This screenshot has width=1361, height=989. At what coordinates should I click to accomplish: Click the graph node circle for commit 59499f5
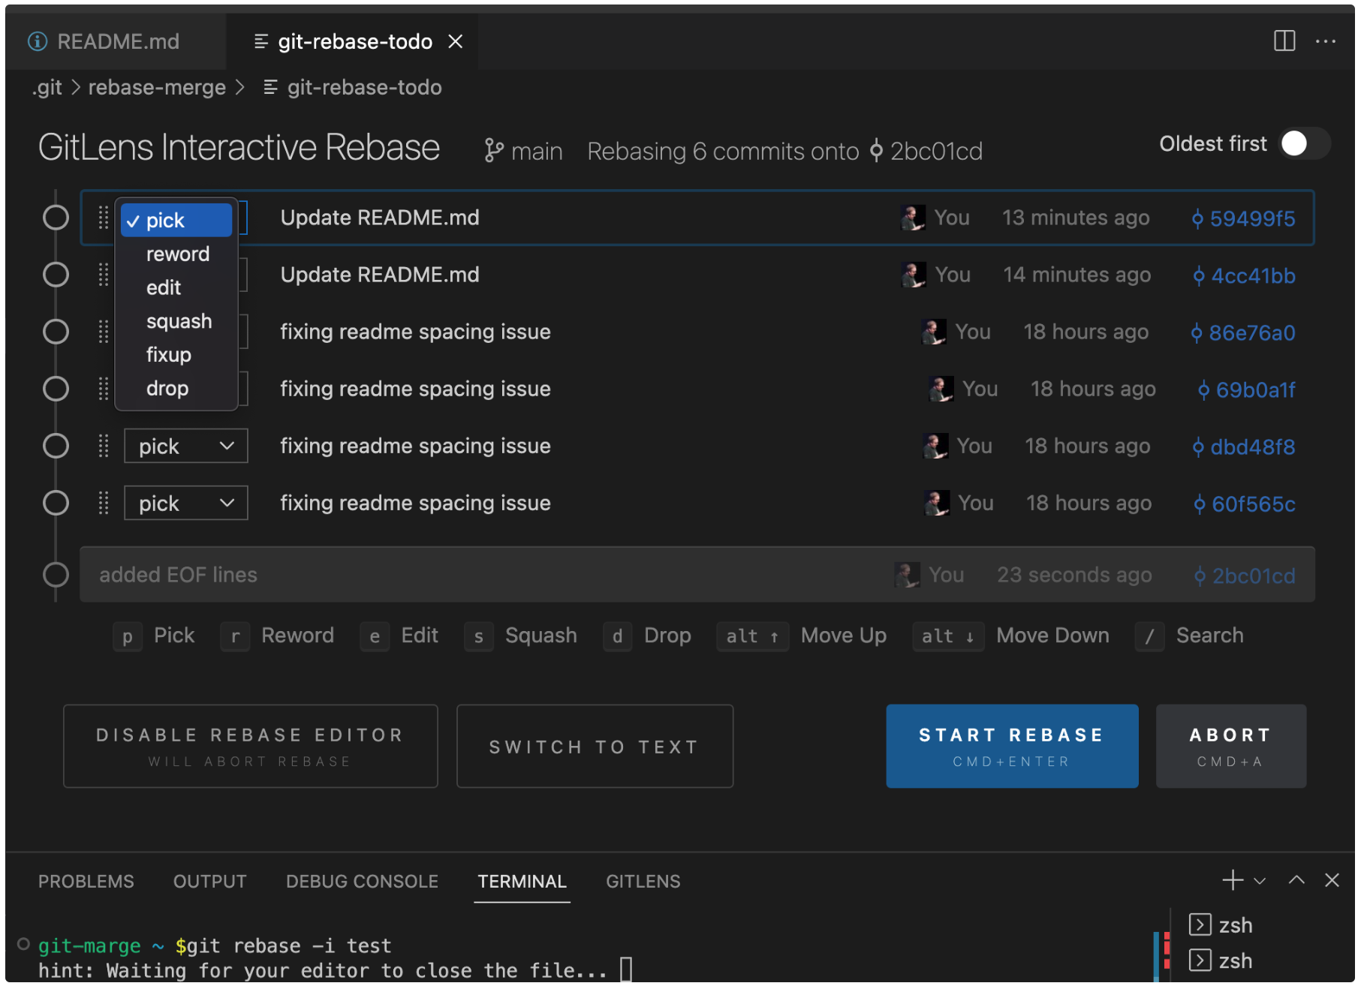[x=56, y=218]
